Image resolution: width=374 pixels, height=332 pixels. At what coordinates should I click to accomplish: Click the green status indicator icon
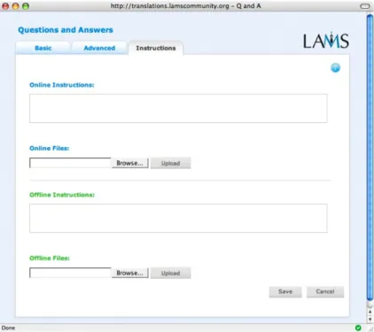pyautogui.click(x=358, y=328)
